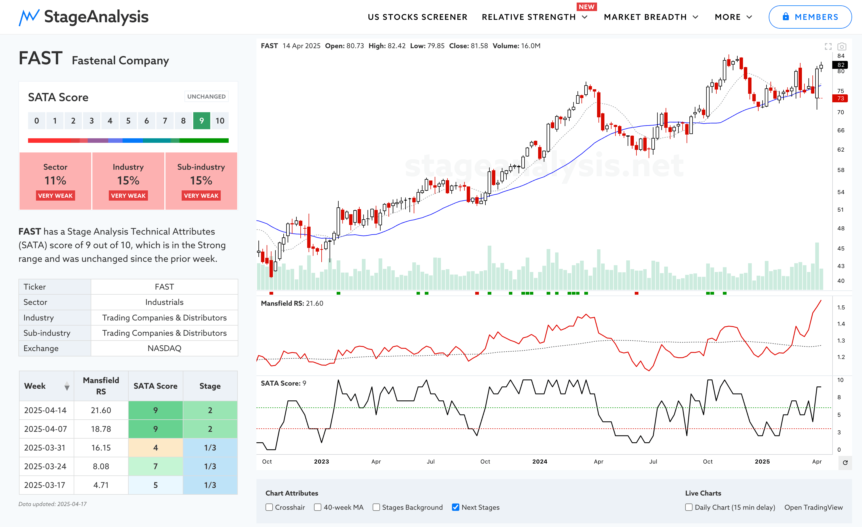The image size is (862, 527).
Task: Click Mansfield RS value 21.60 in table
Action: pyautogui.click(x=101, y=410)
